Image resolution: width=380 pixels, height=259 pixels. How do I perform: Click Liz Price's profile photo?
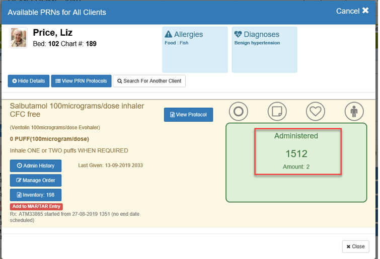click(19, 38)
